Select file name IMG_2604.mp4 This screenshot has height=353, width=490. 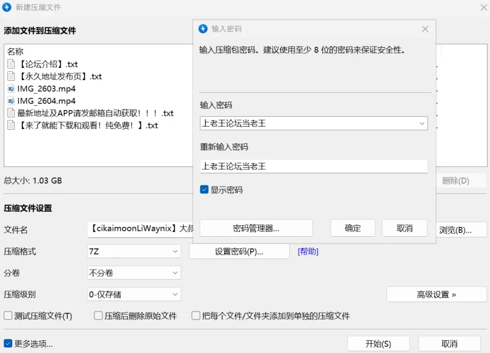(47, 101)
